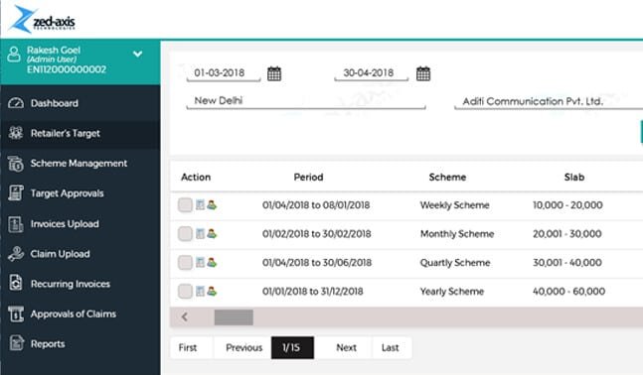Go to Previous page
Screen dimensions: 643x375
[244, 347]
